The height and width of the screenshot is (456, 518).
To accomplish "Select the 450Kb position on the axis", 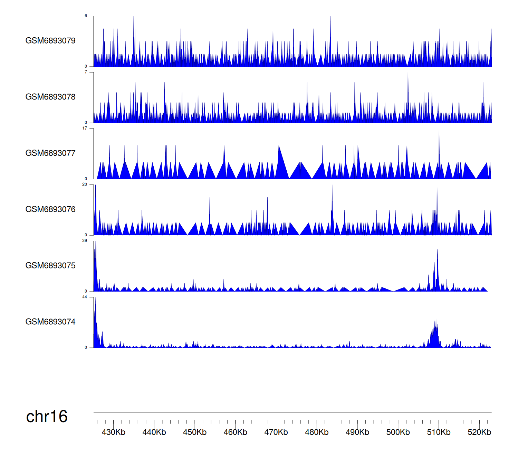I will [195, 432].
